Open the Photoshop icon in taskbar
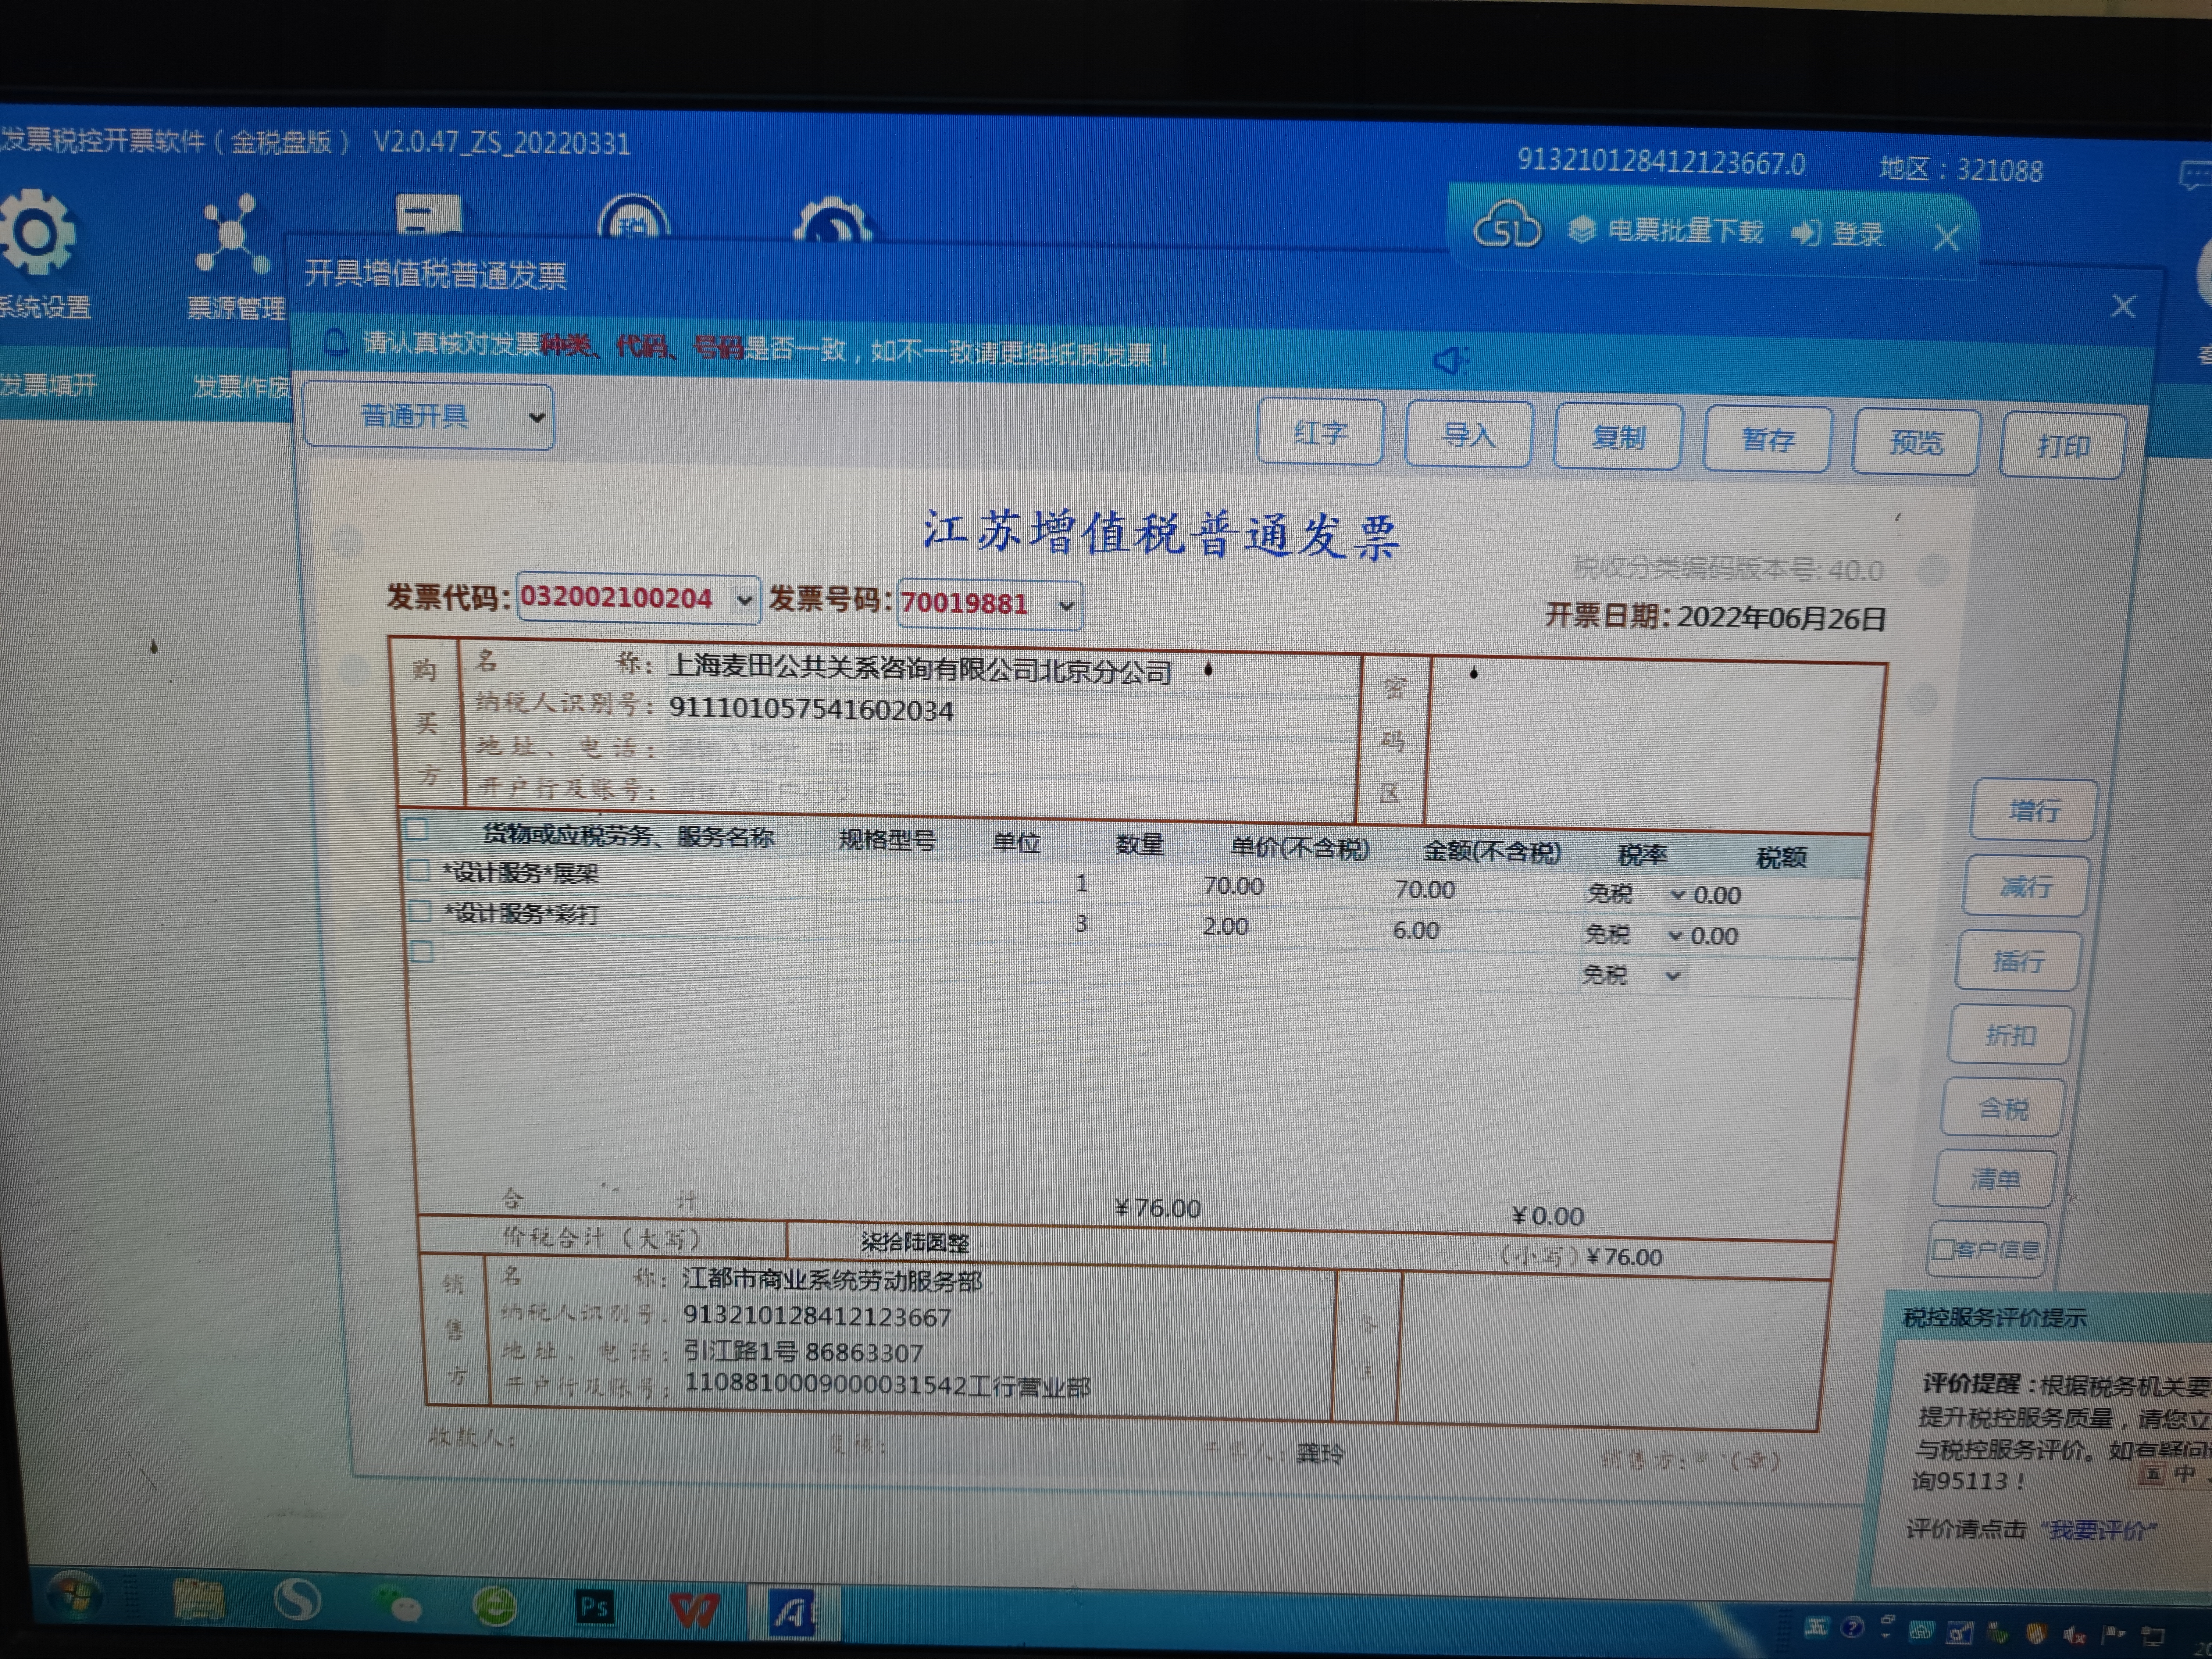The image size is (2212, 1659). (x=594, y=1607)
